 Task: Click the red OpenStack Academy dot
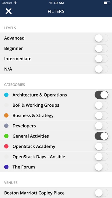pyautogui.click(x=6, y=146)
